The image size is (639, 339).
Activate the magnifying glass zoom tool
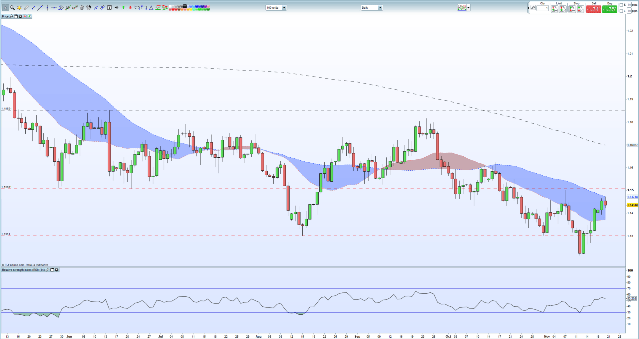coord(12,8)
